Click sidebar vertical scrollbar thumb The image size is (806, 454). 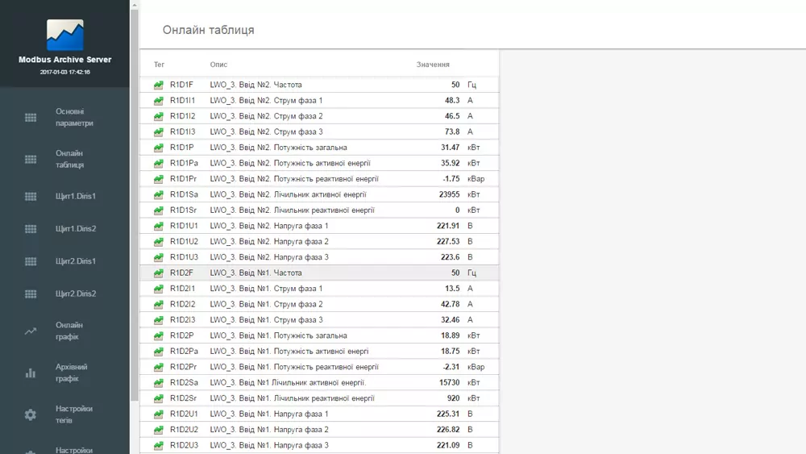[x=135, y=205]
